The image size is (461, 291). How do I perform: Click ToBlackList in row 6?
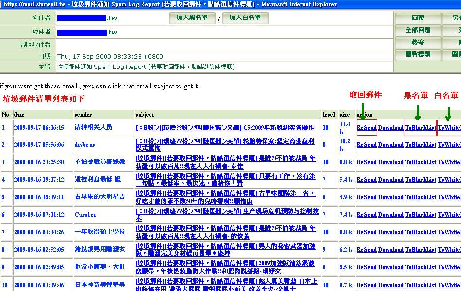(421, 215)
